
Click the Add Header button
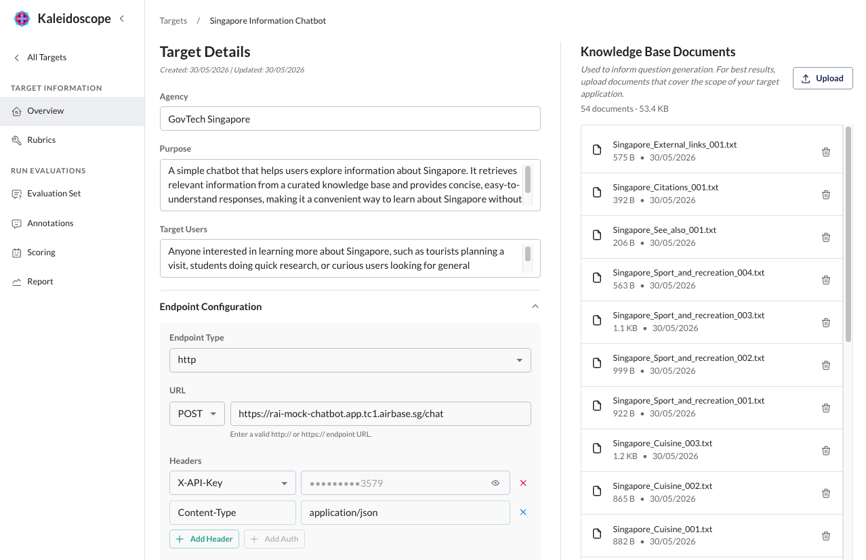pyautogui.click(x=204, y=539)
